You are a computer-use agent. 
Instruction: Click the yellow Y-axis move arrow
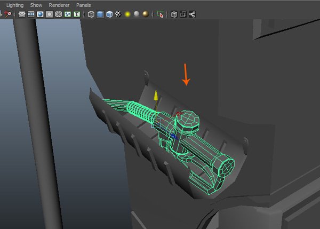[156, 96]
